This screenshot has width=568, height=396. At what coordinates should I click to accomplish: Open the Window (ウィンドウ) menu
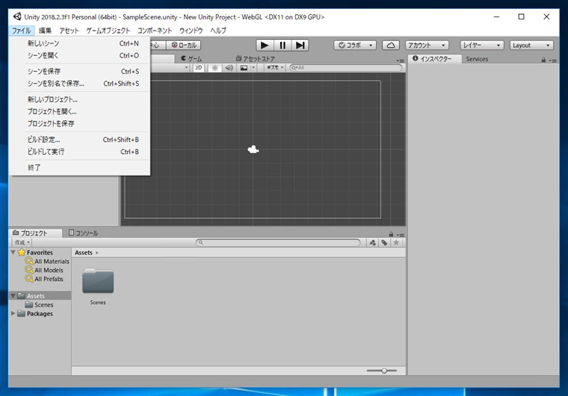click(191, 31)
